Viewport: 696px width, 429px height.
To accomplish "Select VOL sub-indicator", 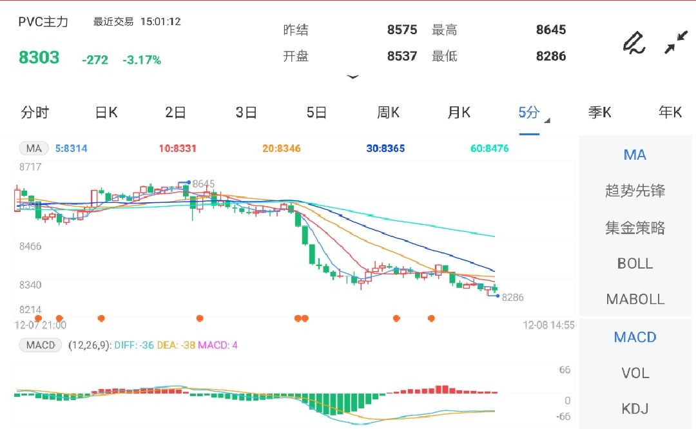I will coord(635,373).
